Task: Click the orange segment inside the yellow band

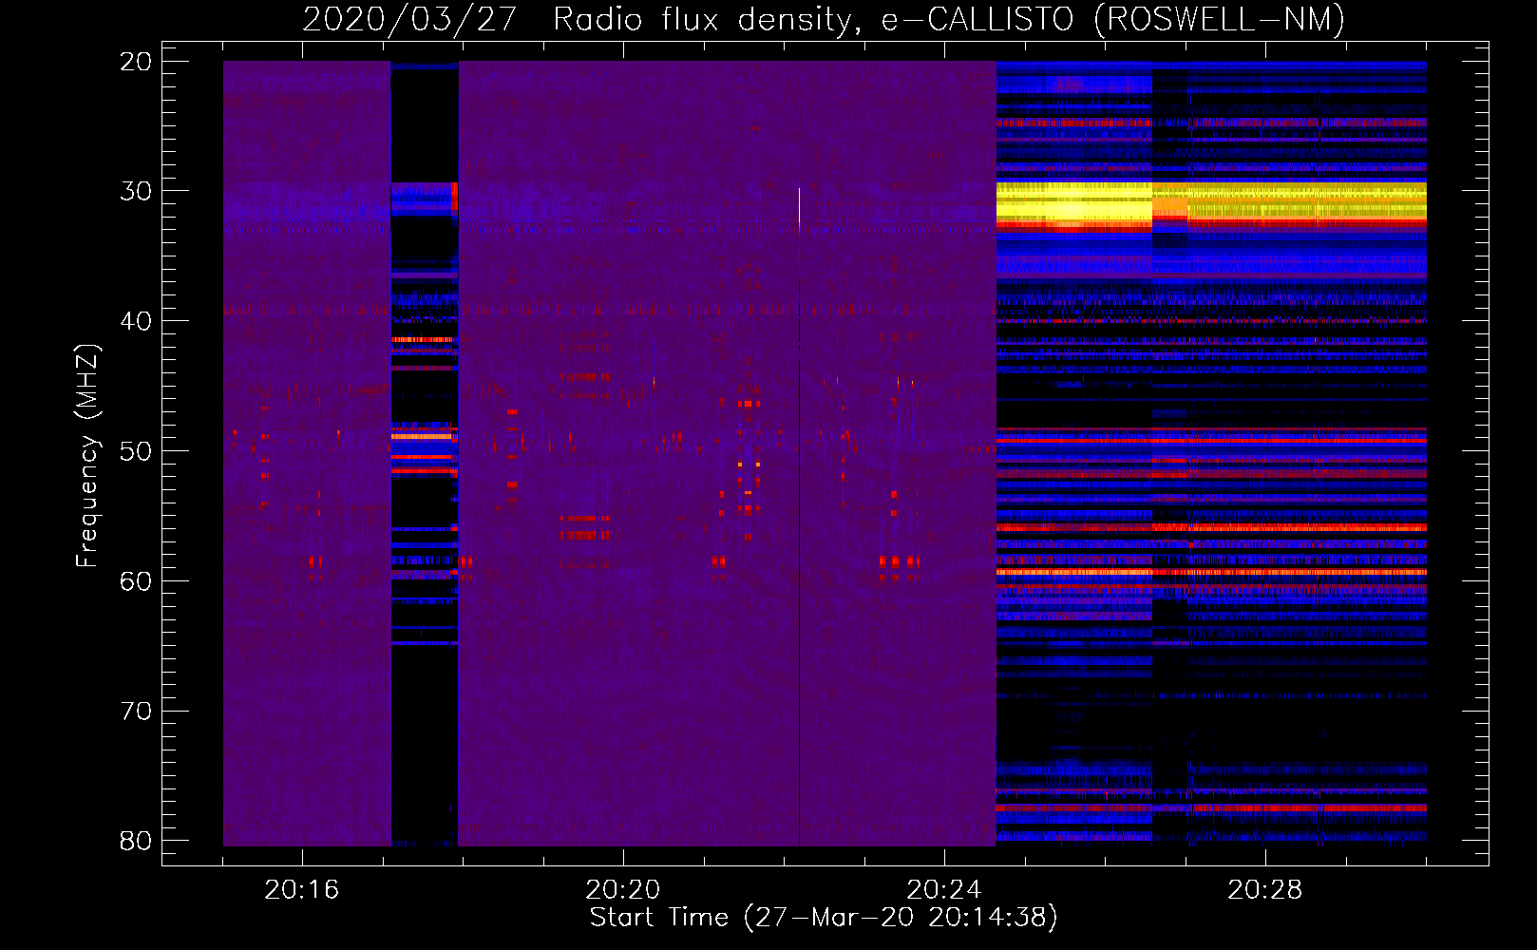Action: coord(1170,206)
